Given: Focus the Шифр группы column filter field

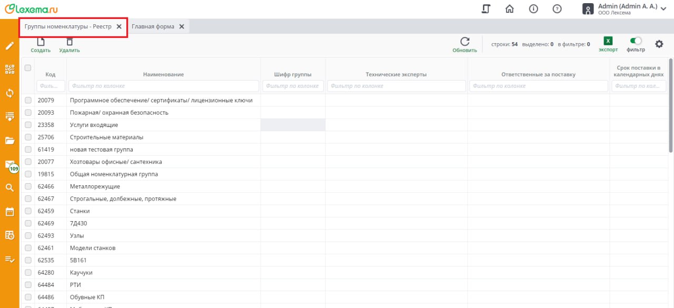Looking at the screenshot, I should (293, 86).
